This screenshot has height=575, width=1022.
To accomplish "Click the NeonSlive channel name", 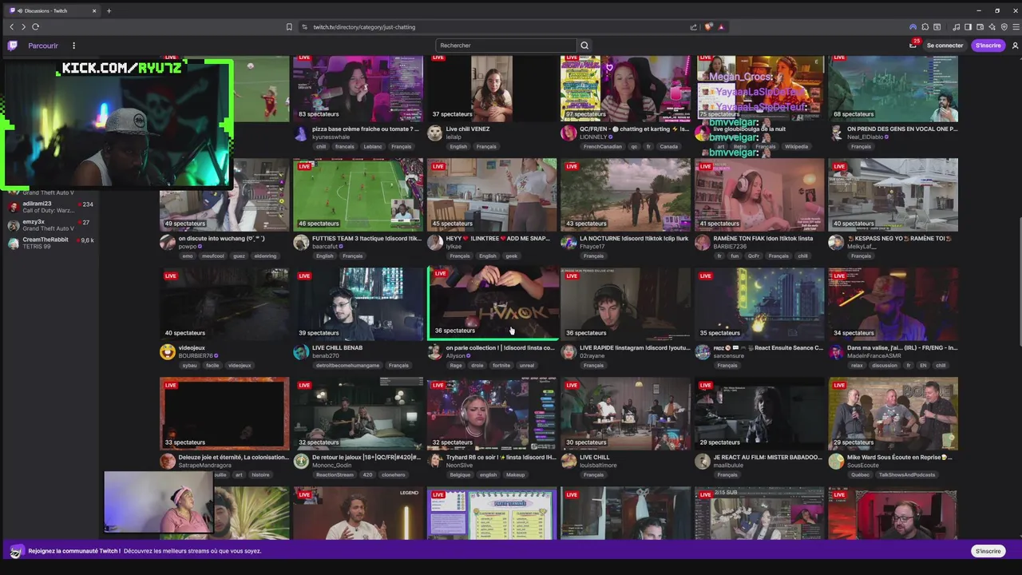I will [459, 466].
